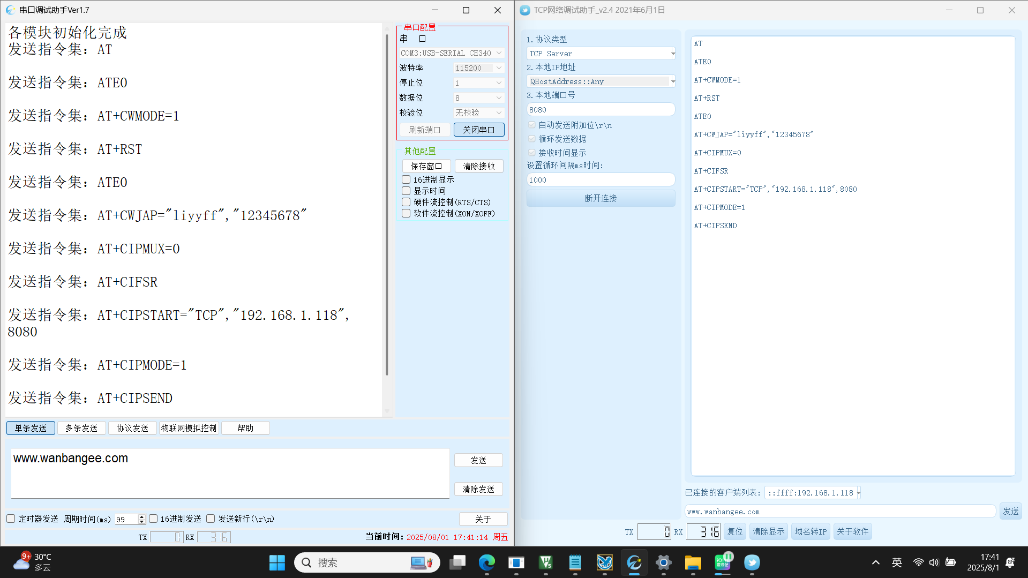1028x578 pixels.
Task: Click the 清除发送 button
Action: click(x=478, y=489)
